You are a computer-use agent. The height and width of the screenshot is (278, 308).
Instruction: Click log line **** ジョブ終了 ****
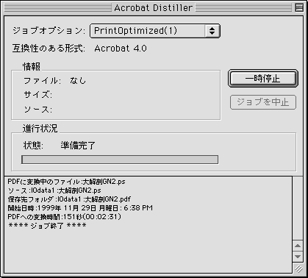47,226
